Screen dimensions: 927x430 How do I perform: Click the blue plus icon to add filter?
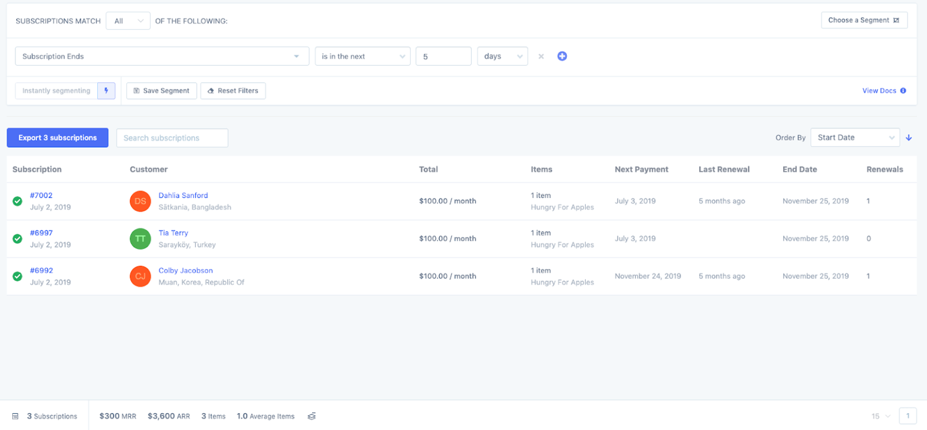562,56
